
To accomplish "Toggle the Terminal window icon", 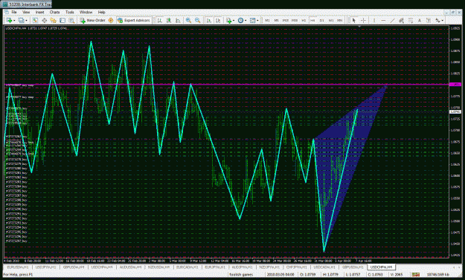I will pos(62,20).
